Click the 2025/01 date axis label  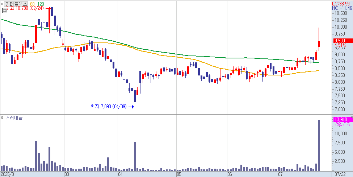pyautogui.click(x=8, y=174)
